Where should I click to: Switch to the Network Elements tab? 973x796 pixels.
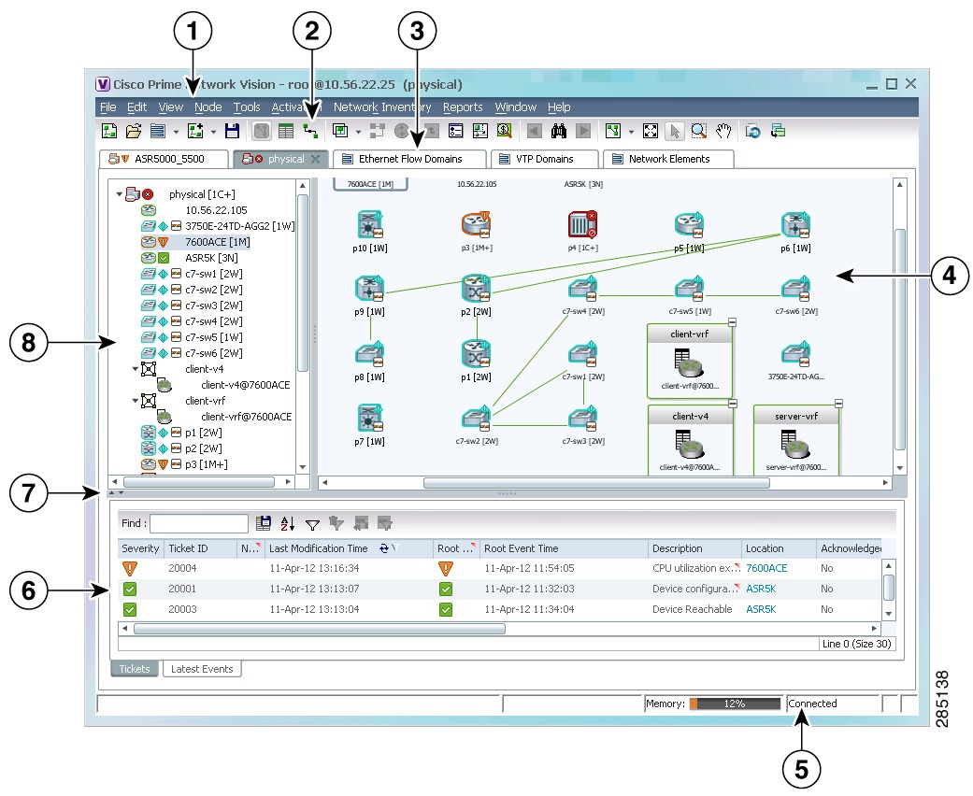[668, 159]
